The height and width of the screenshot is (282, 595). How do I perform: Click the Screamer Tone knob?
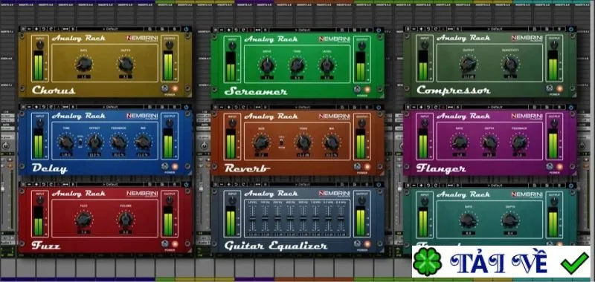(297, 65)
